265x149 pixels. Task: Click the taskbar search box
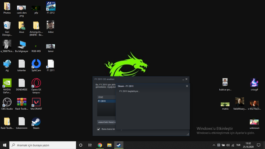[x=43, y=145]
